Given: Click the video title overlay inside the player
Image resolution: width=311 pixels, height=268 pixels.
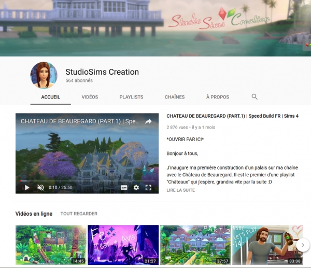Looking at the screenshot, I should [80, 121].
